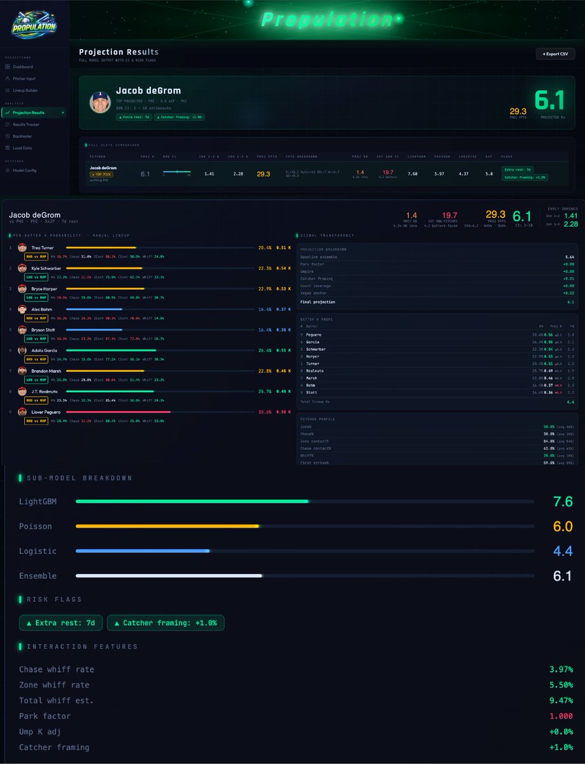Image resolution: width=585 pixels, height=764 pixels.
Task: Click the 29.3 Proj FPTS value in top card
Action: 519,111
